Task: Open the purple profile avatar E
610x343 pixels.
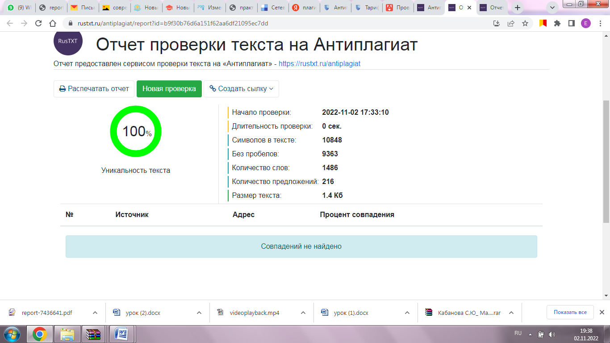Action: (x=585, y=23)
